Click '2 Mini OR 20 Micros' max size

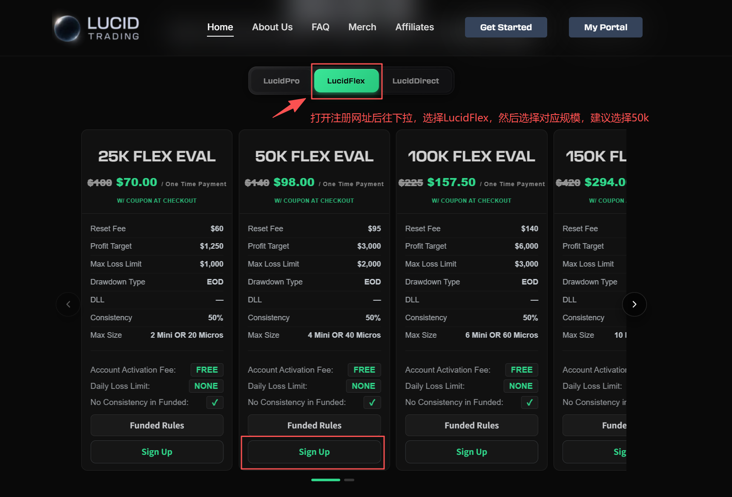(x=187, y=335)
